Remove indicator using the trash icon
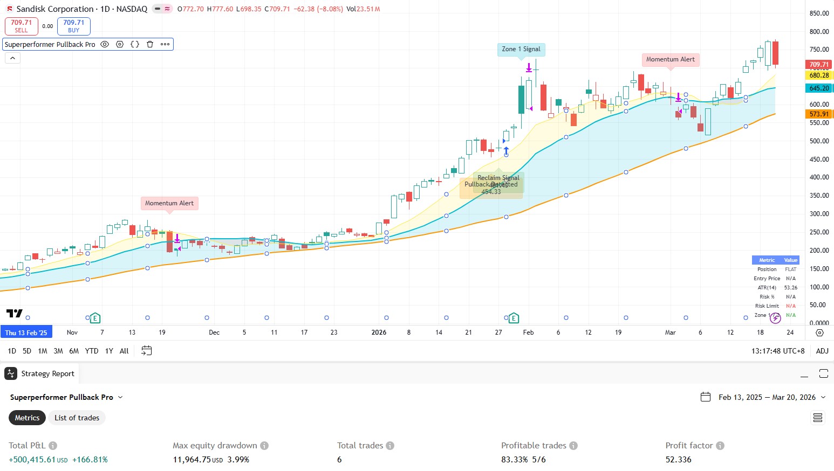 point(150,44)
